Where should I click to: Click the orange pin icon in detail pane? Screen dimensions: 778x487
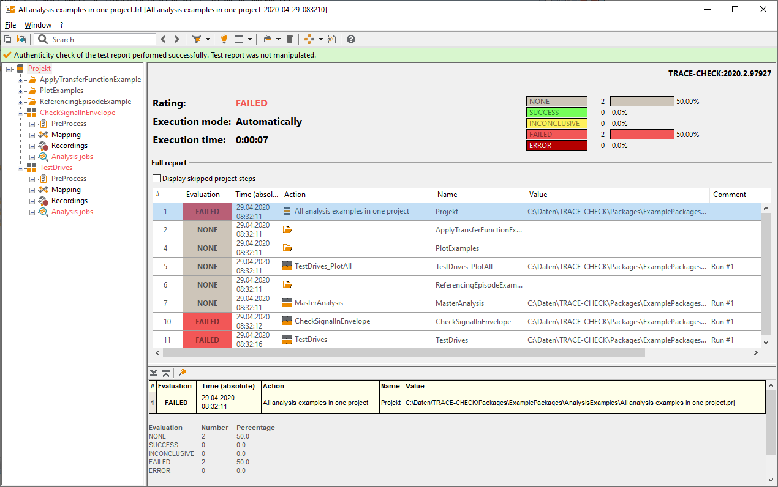[182, 373]
